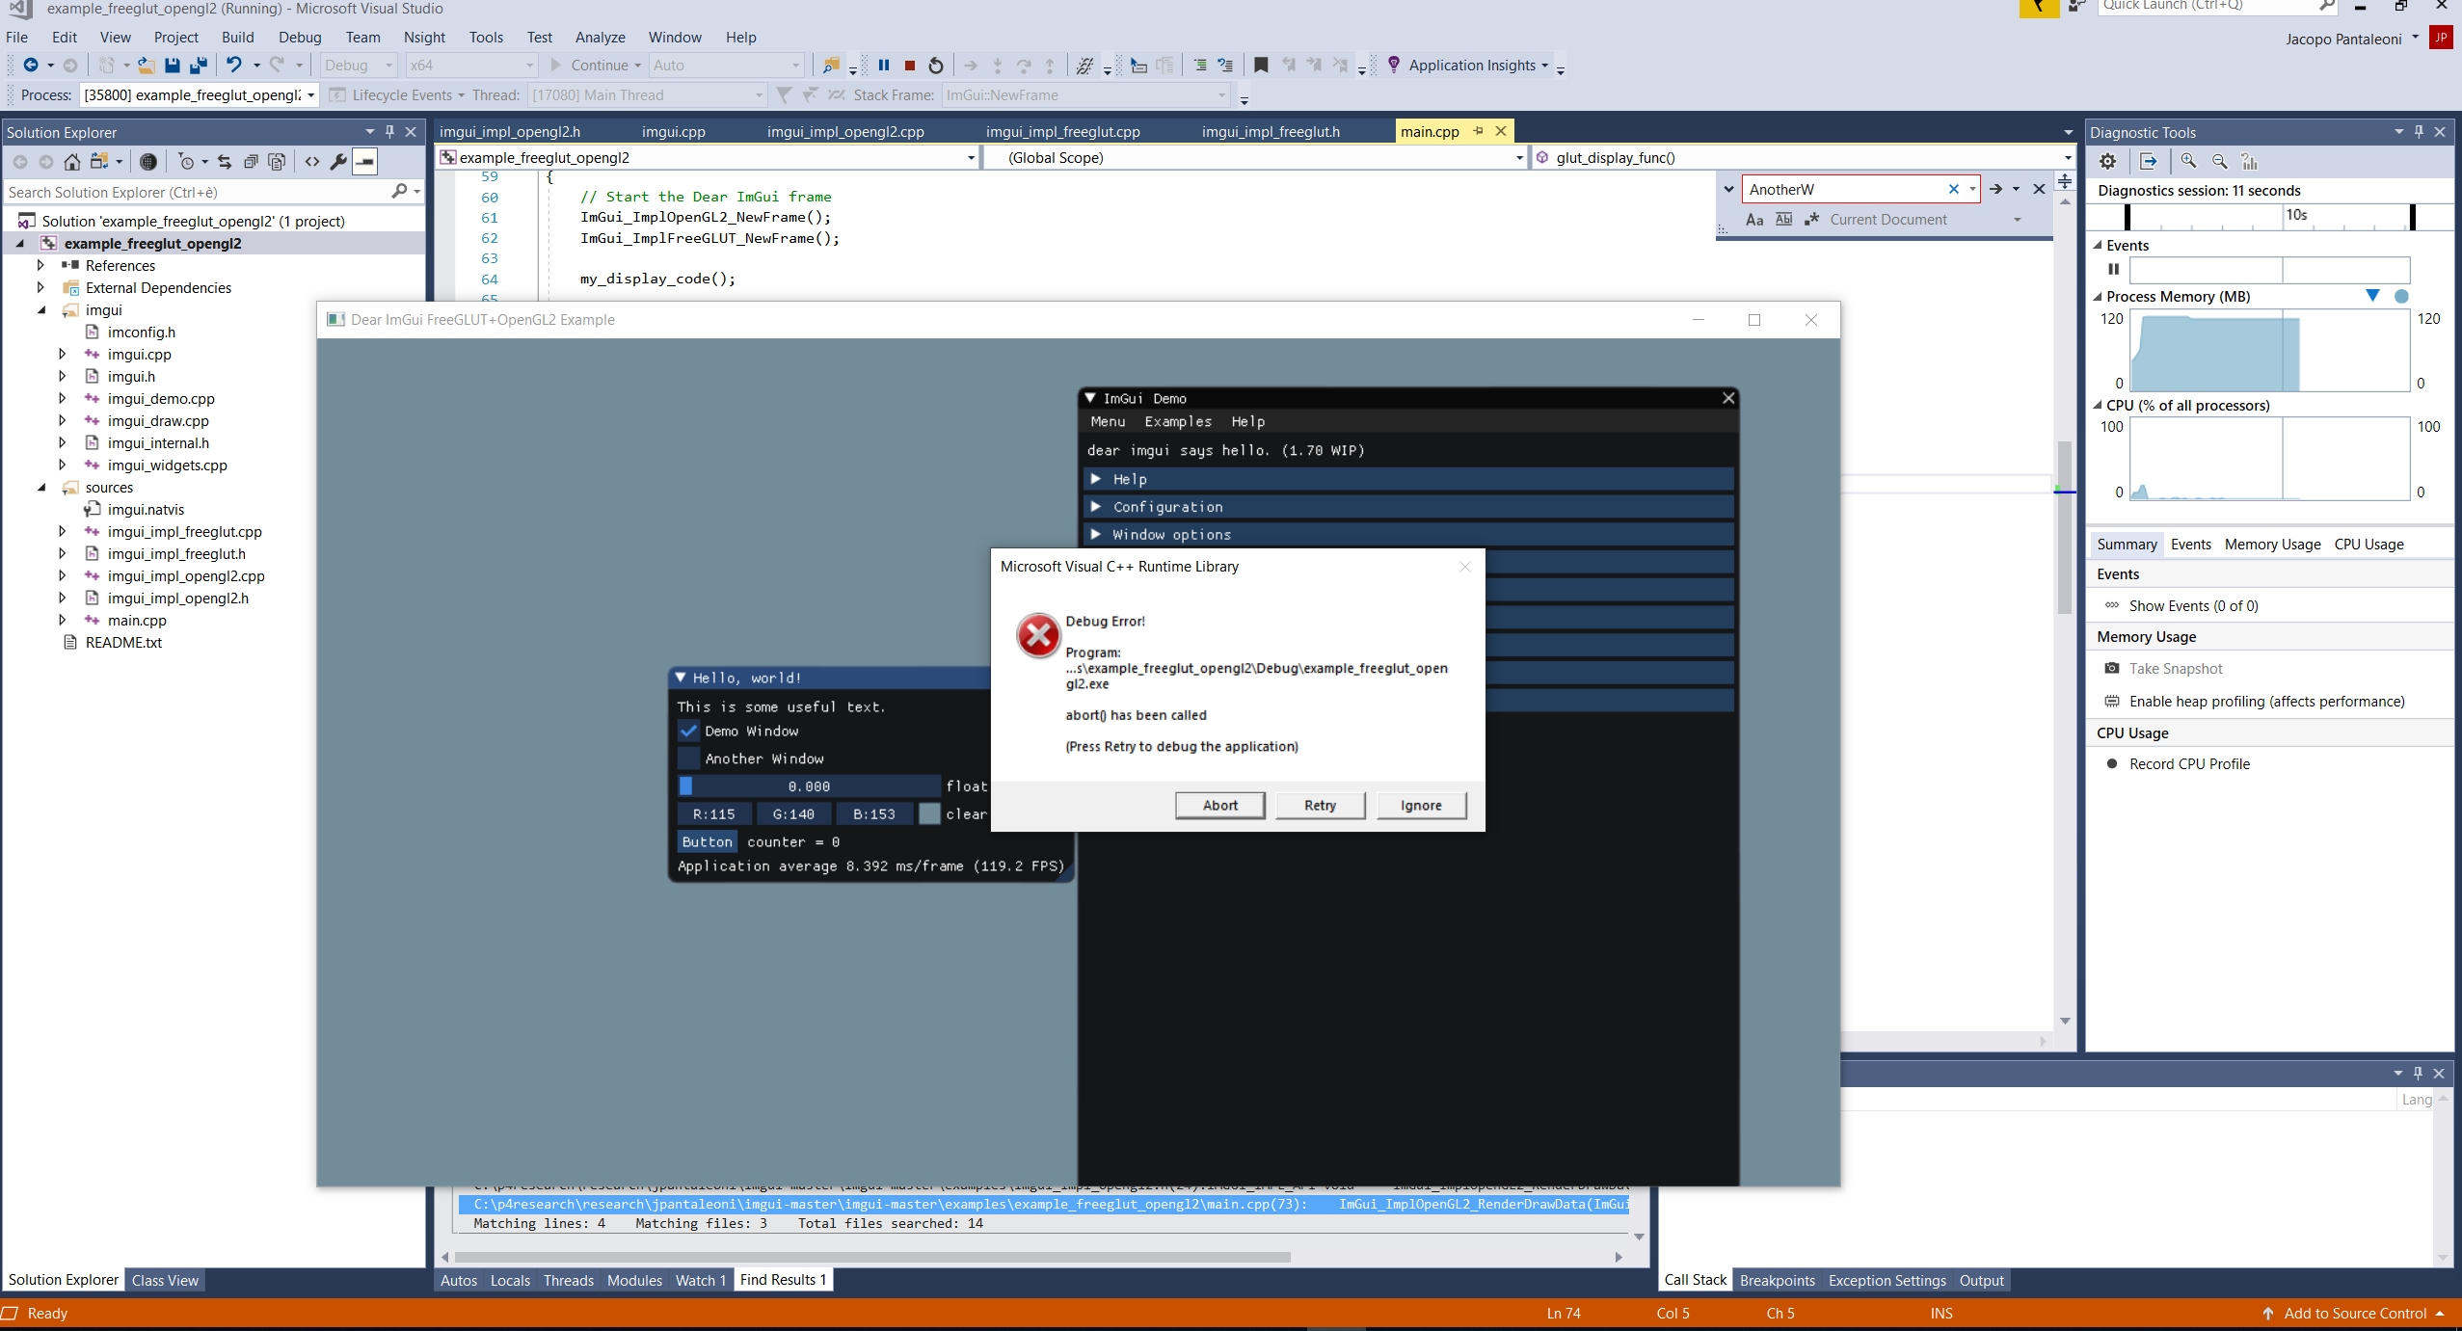Click the Save All toolbar icon

click(x=200, y=66)
